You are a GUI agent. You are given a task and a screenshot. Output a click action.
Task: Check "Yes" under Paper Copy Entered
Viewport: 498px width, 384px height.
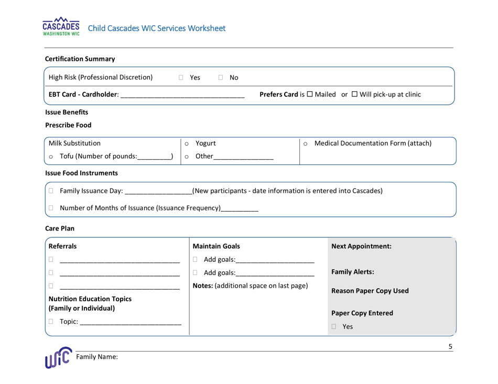pos(333,326)
